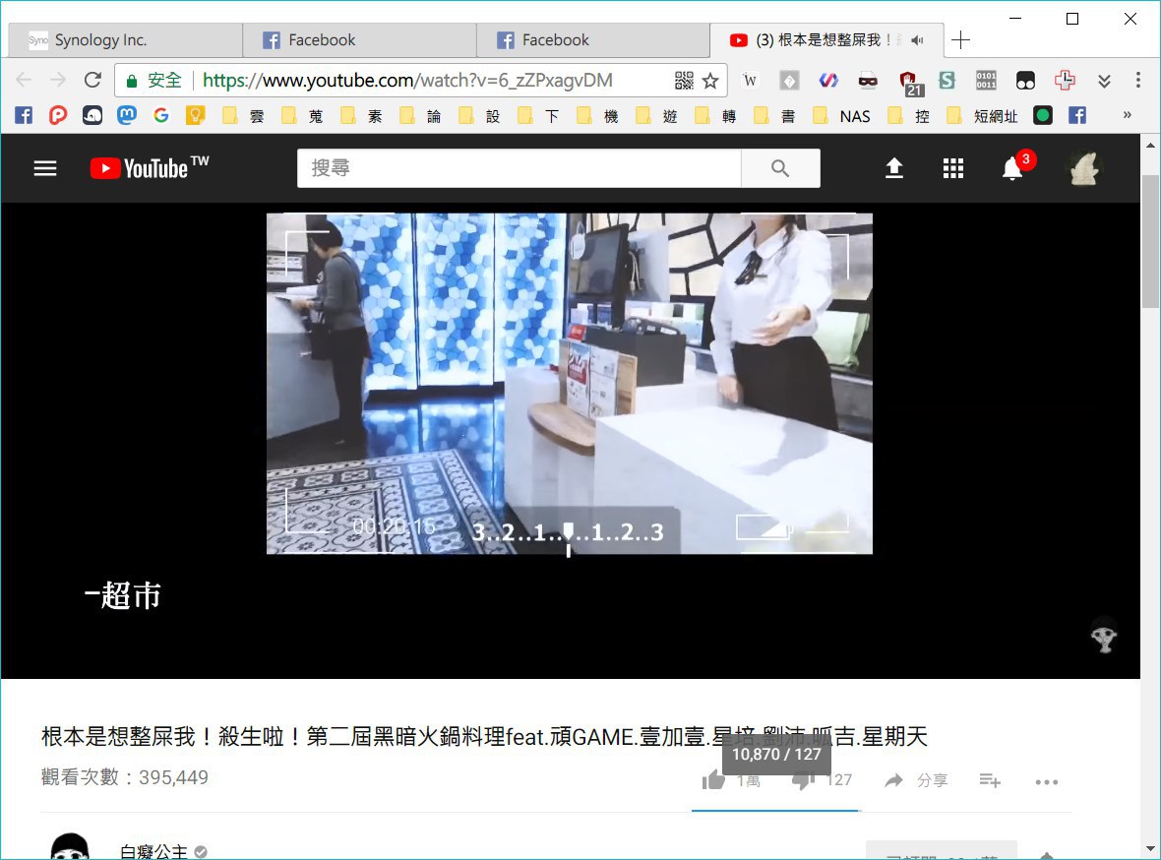Open the more actions ellipsis menu

[1046, 781]
